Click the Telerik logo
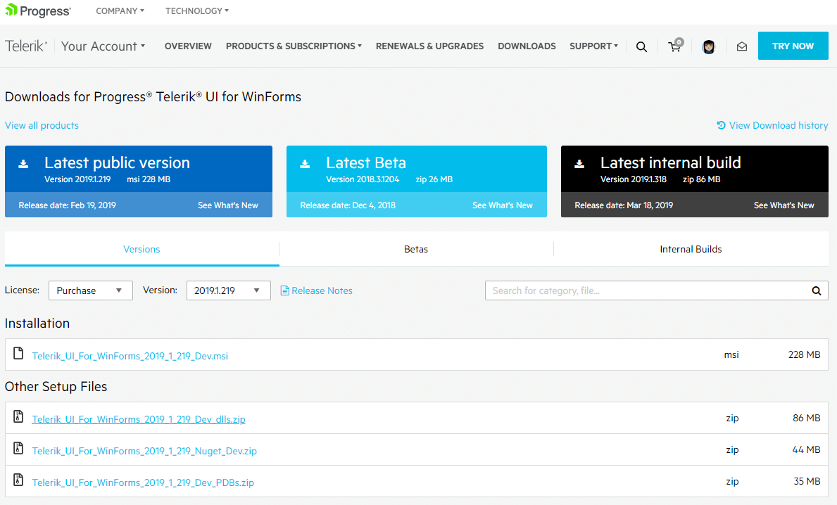This screenshot has width=837, height=505. 25,45
